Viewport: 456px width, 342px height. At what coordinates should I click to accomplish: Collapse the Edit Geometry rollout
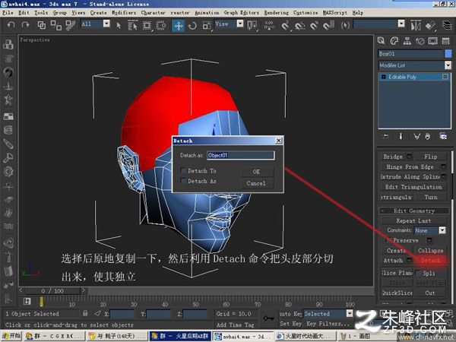click(414, 211)
